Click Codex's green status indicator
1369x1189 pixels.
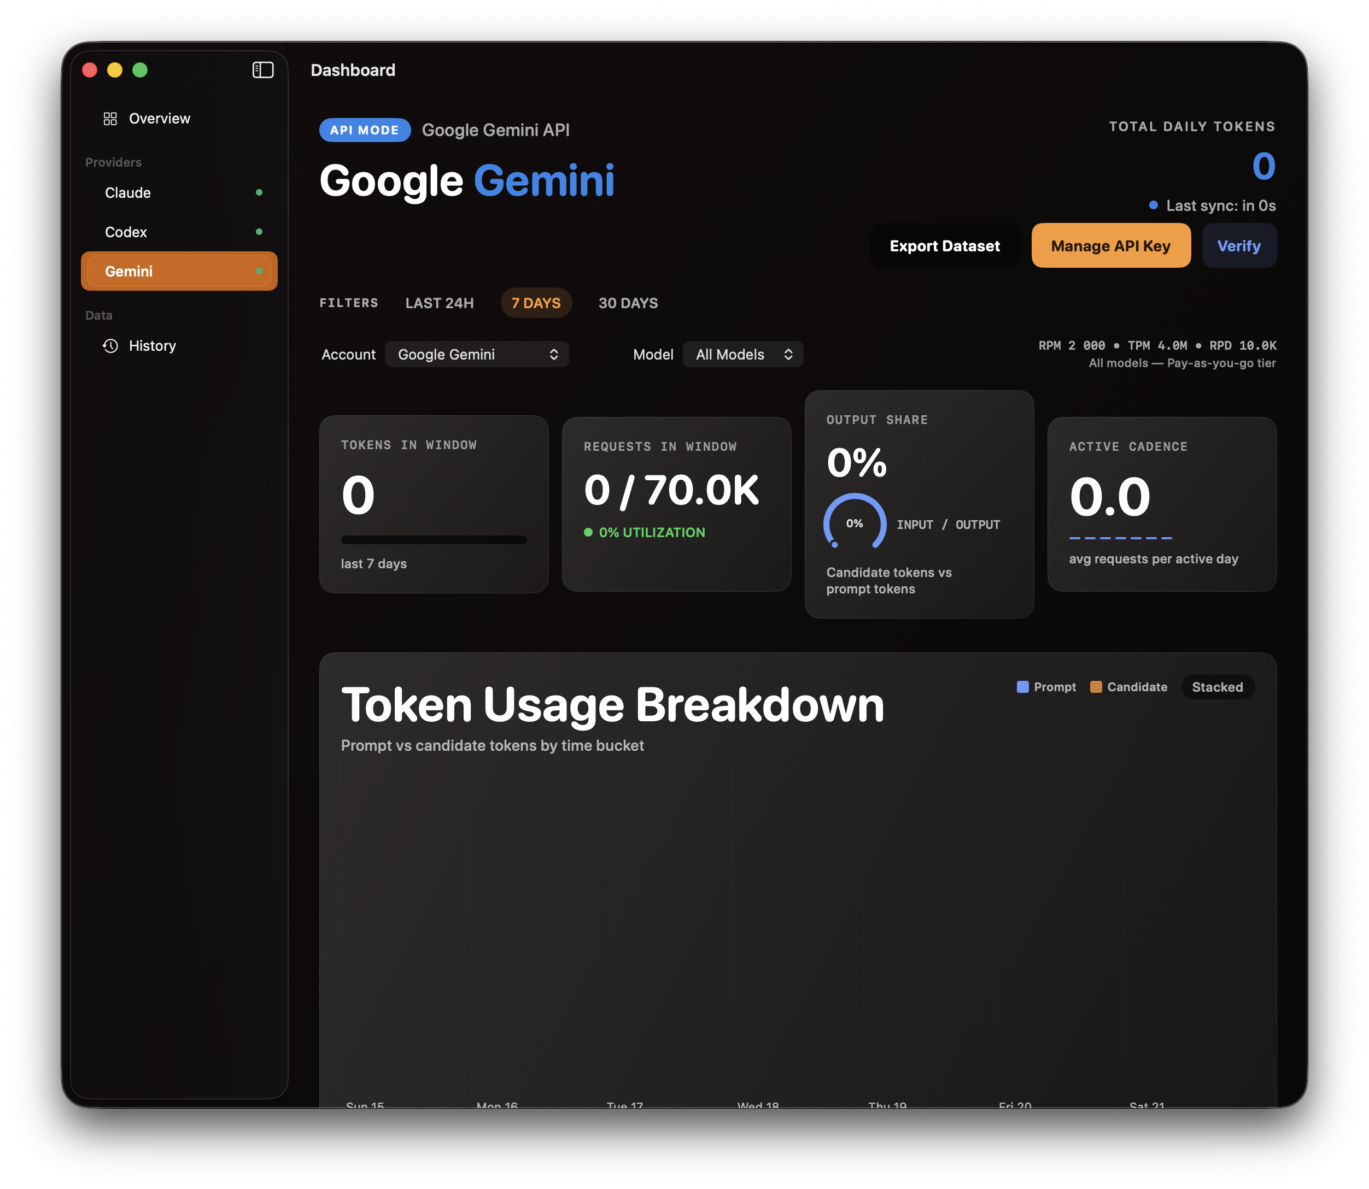pyautogui.click(x=259, y=232)
